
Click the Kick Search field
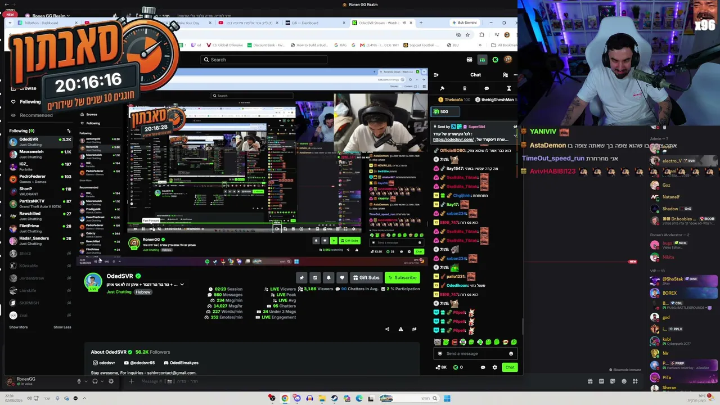click(264, 60)
